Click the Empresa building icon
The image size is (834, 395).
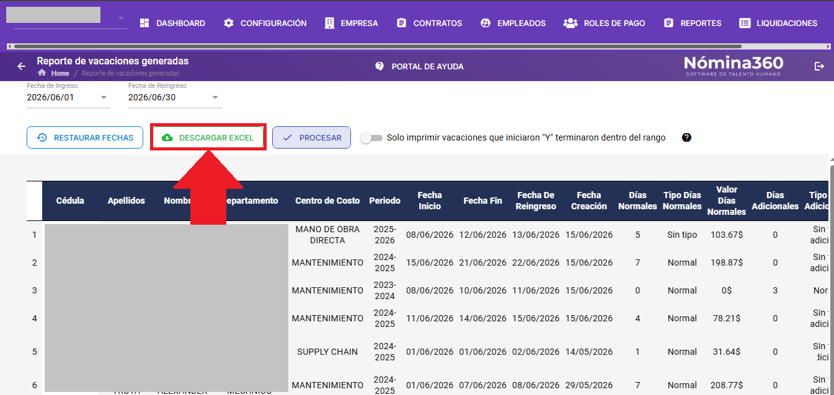[x=329, y=23]
